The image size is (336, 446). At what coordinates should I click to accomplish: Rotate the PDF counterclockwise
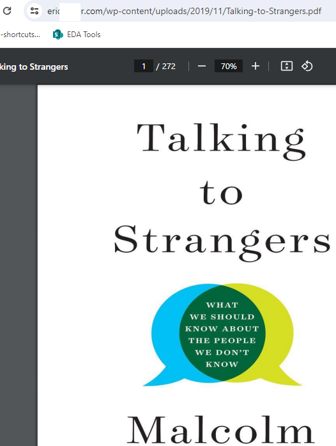pyautogui.click(x=307, y=67)
